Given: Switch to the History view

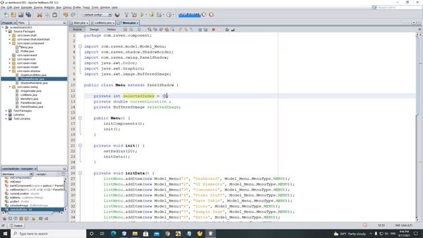Looking at the screenshot, I should click(111, 29).
